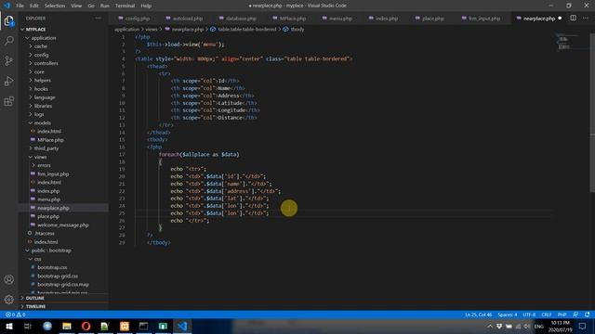The height and width of the screenshot is (334, 595).
Task: Open File Explorer from the taskbar
Action: [67, 326]
